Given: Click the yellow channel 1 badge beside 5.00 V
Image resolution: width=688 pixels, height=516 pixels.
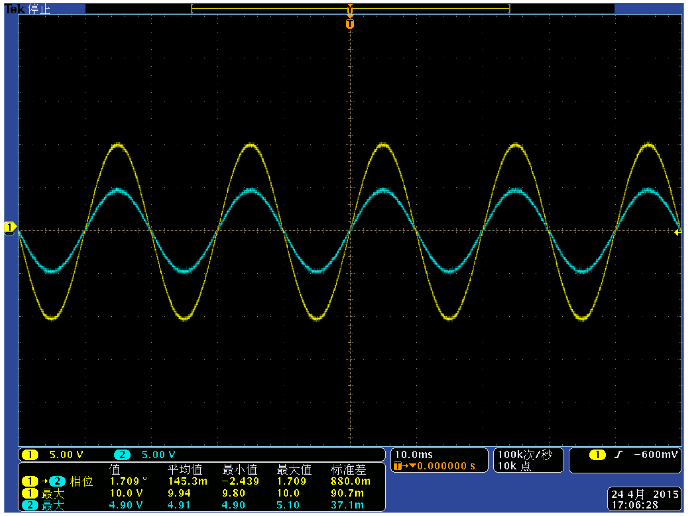Looking at the screenshot, I should pos(30,455).
